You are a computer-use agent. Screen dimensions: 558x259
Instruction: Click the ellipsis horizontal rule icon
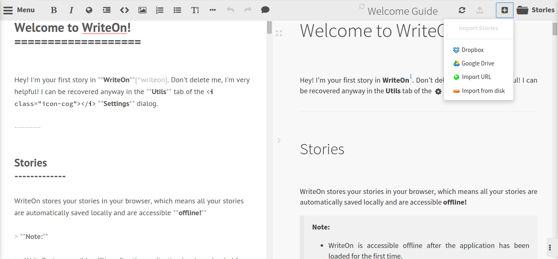(212, 10)
